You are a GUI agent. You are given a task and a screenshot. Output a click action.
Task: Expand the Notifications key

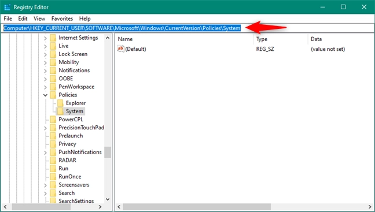46,70
